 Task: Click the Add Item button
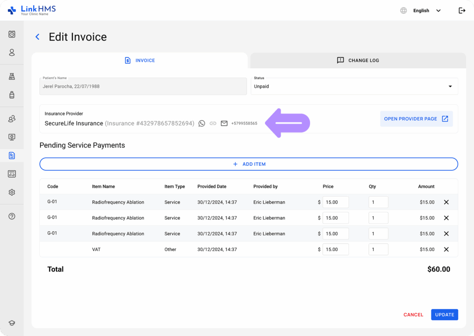249,164
